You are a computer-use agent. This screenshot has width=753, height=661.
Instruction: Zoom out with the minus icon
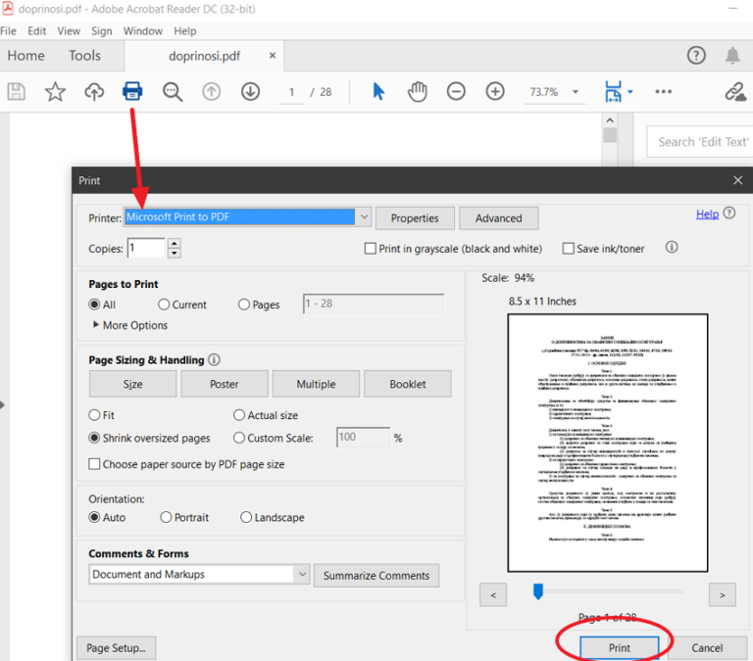[456, 91]
